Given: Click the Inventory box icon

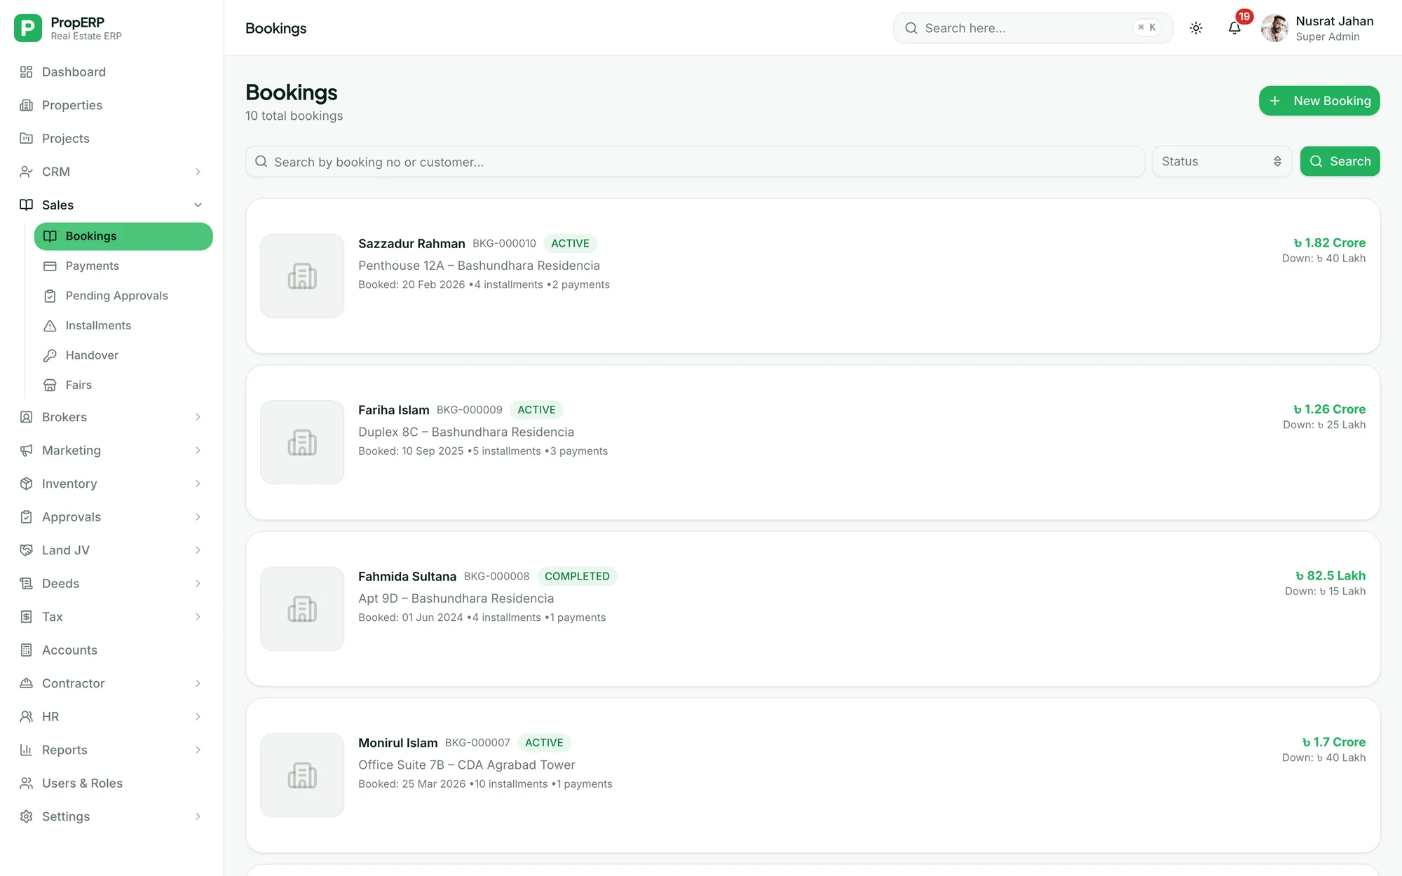Looking at the screenshot, I should tap(27, 484).
